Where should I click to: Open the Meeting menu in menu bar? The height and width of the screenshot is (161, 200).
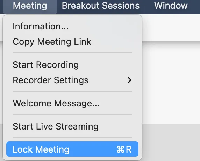click(30, 6)
